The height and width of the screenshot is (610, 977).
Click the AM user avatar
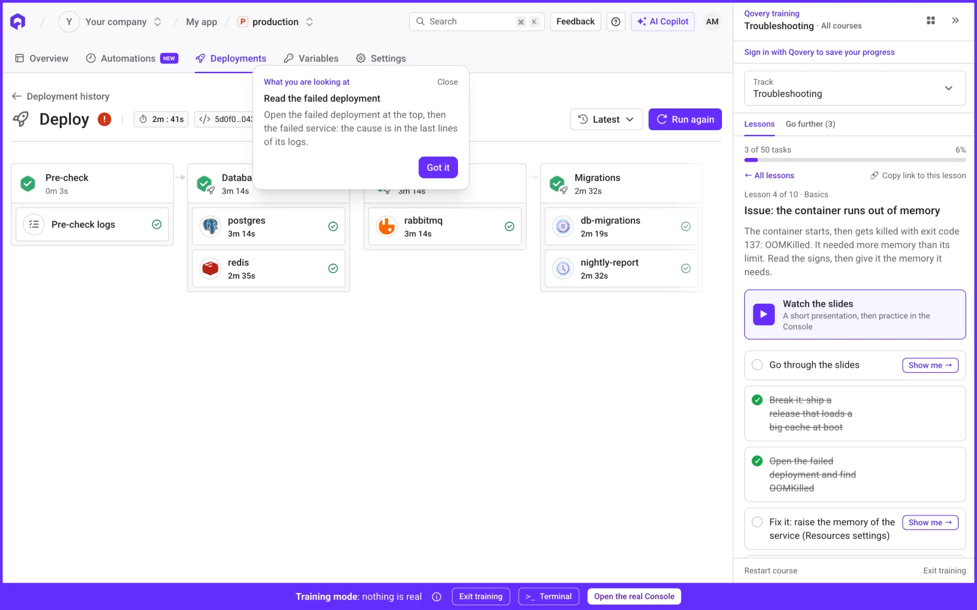712,22
